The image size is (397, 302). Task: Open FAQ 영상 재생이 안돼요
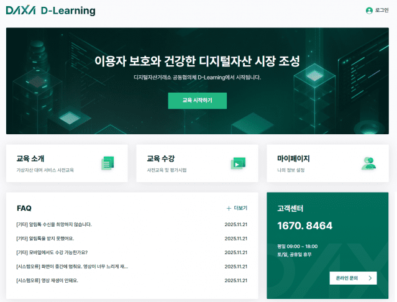(47, 280)
